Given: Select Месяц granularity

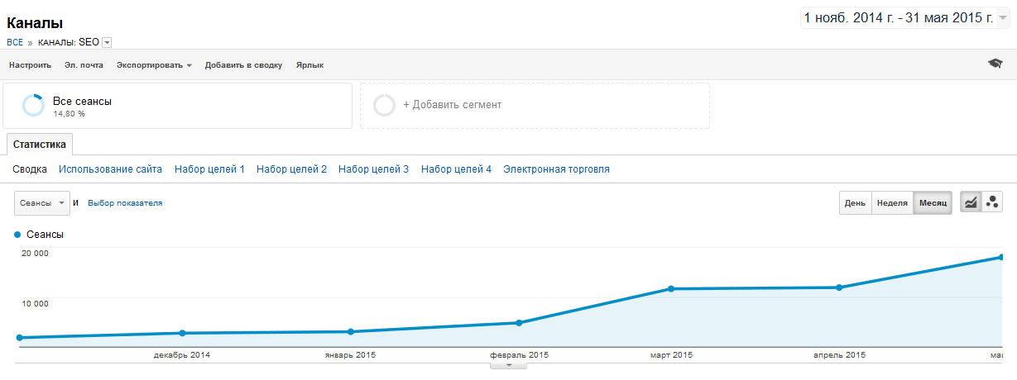Looking at the screenshot, I should click(x=933, y=203).
